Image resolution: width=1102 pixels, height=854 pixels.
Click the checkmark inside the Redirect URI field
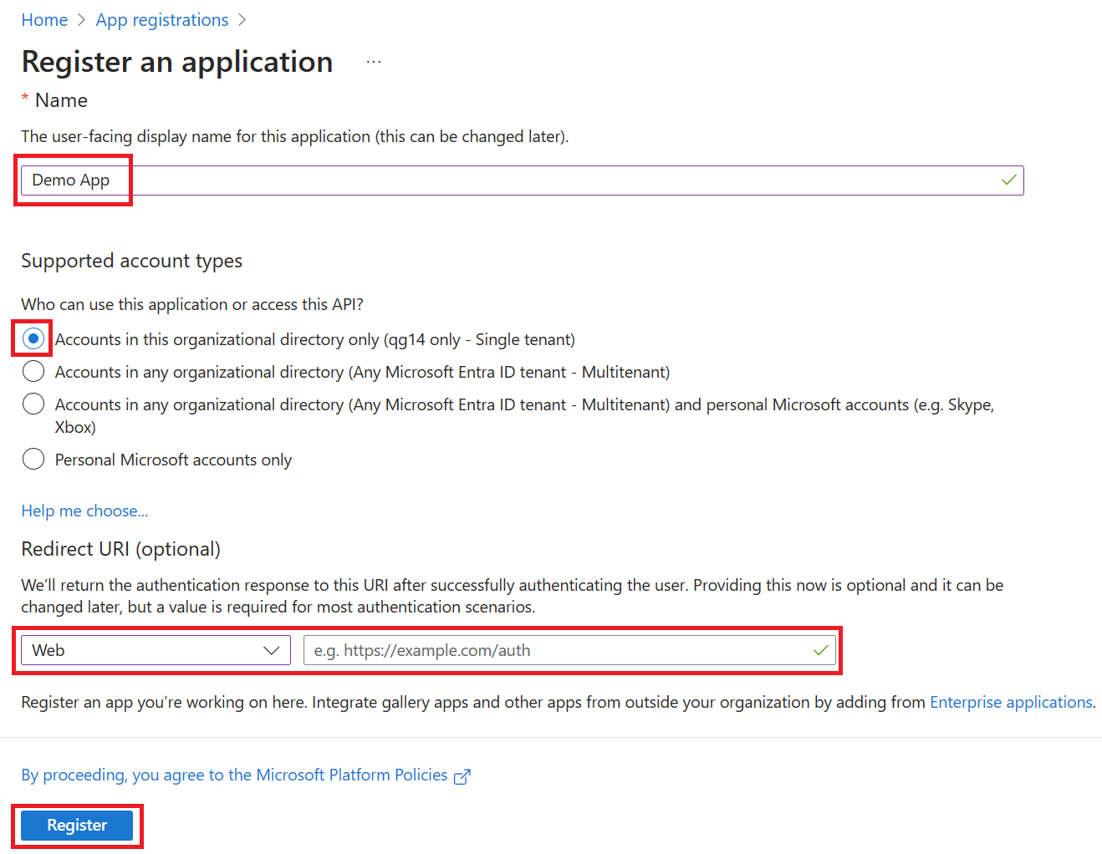tap(821, 649)
